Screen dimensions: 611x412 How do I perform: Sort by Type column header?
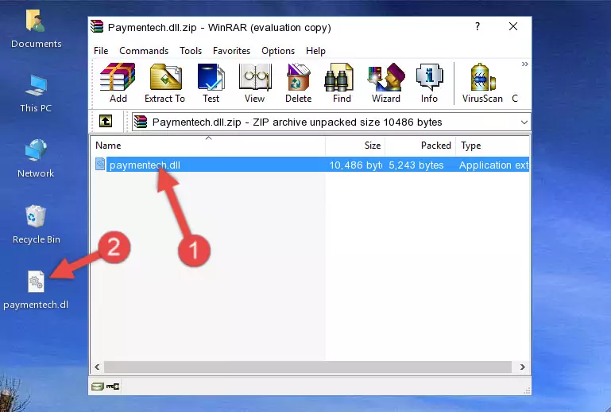tap(493, 145)
